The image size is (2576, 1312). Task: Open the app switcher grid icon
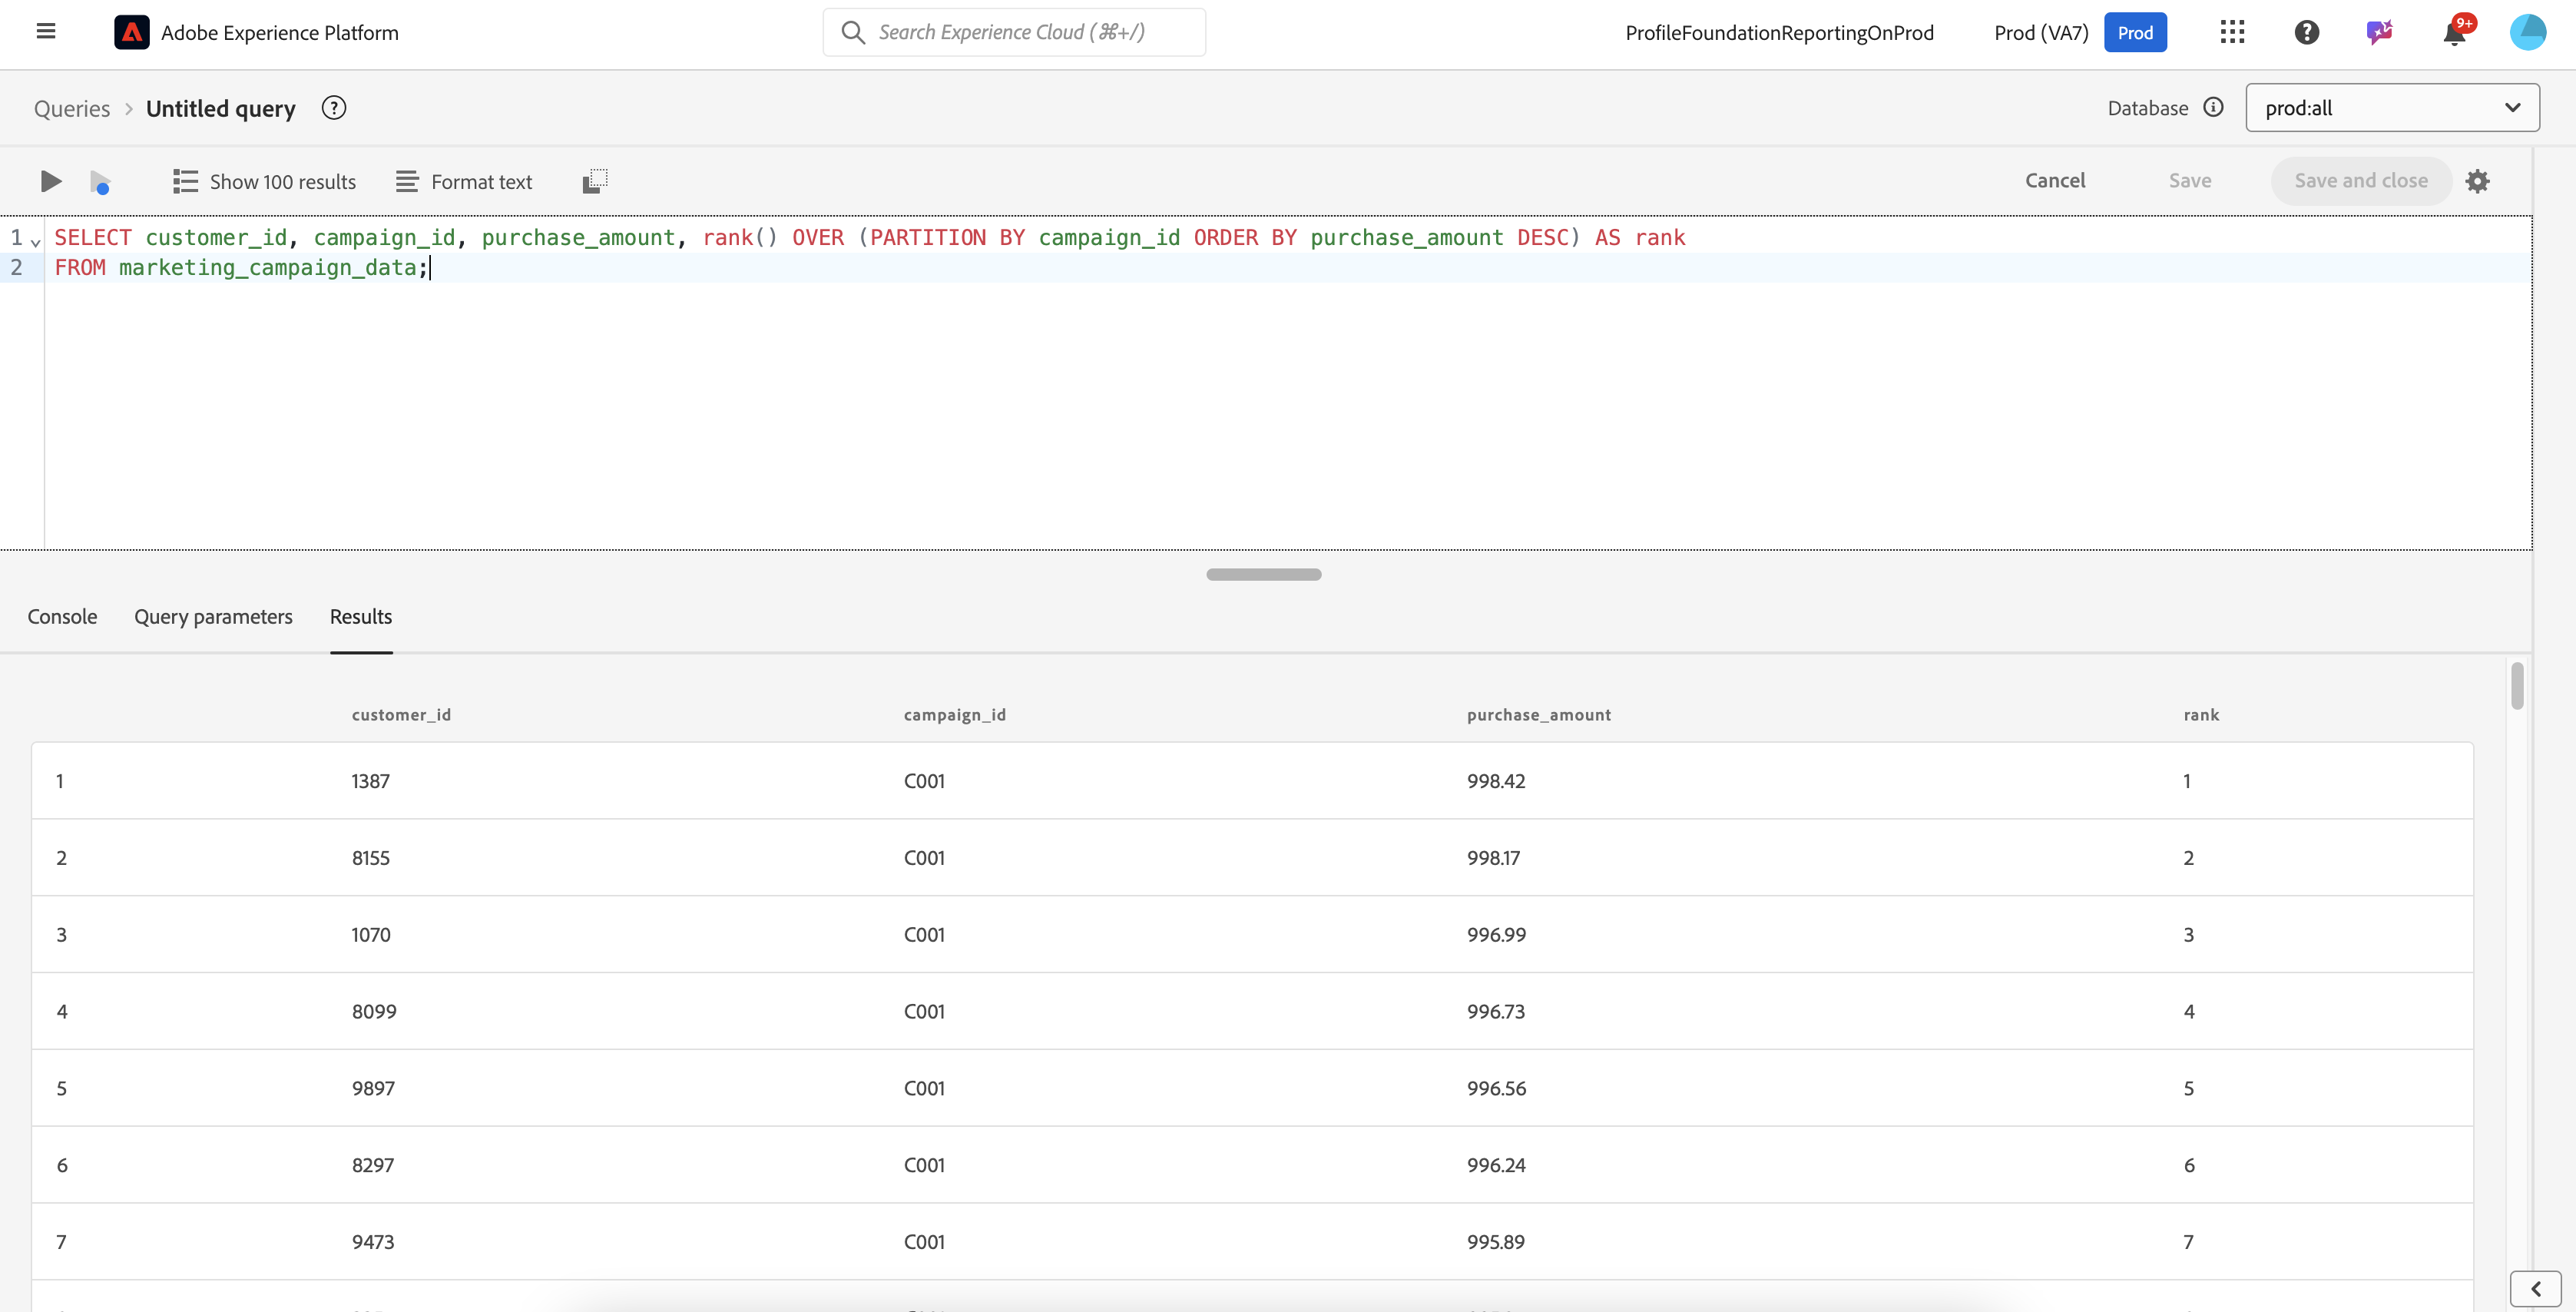coord(2232,32)
